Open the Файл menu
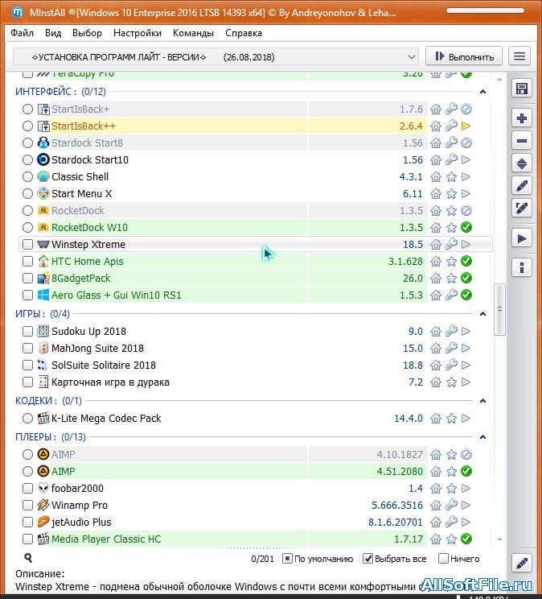The height and width of the screenshot is (599, 542). point(23,33)
